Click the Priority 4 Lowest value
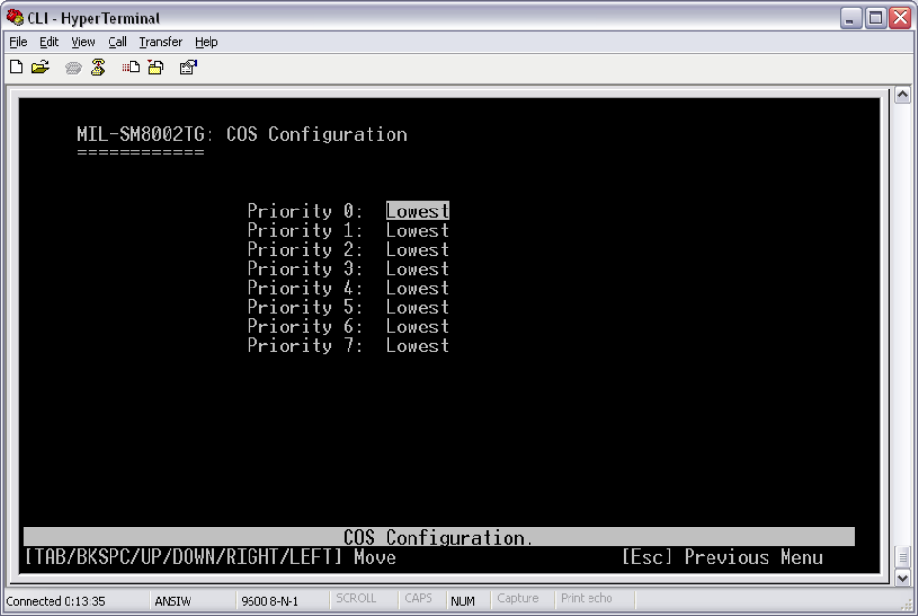Screen dimensions: 918x616 [x=417, y=288]
